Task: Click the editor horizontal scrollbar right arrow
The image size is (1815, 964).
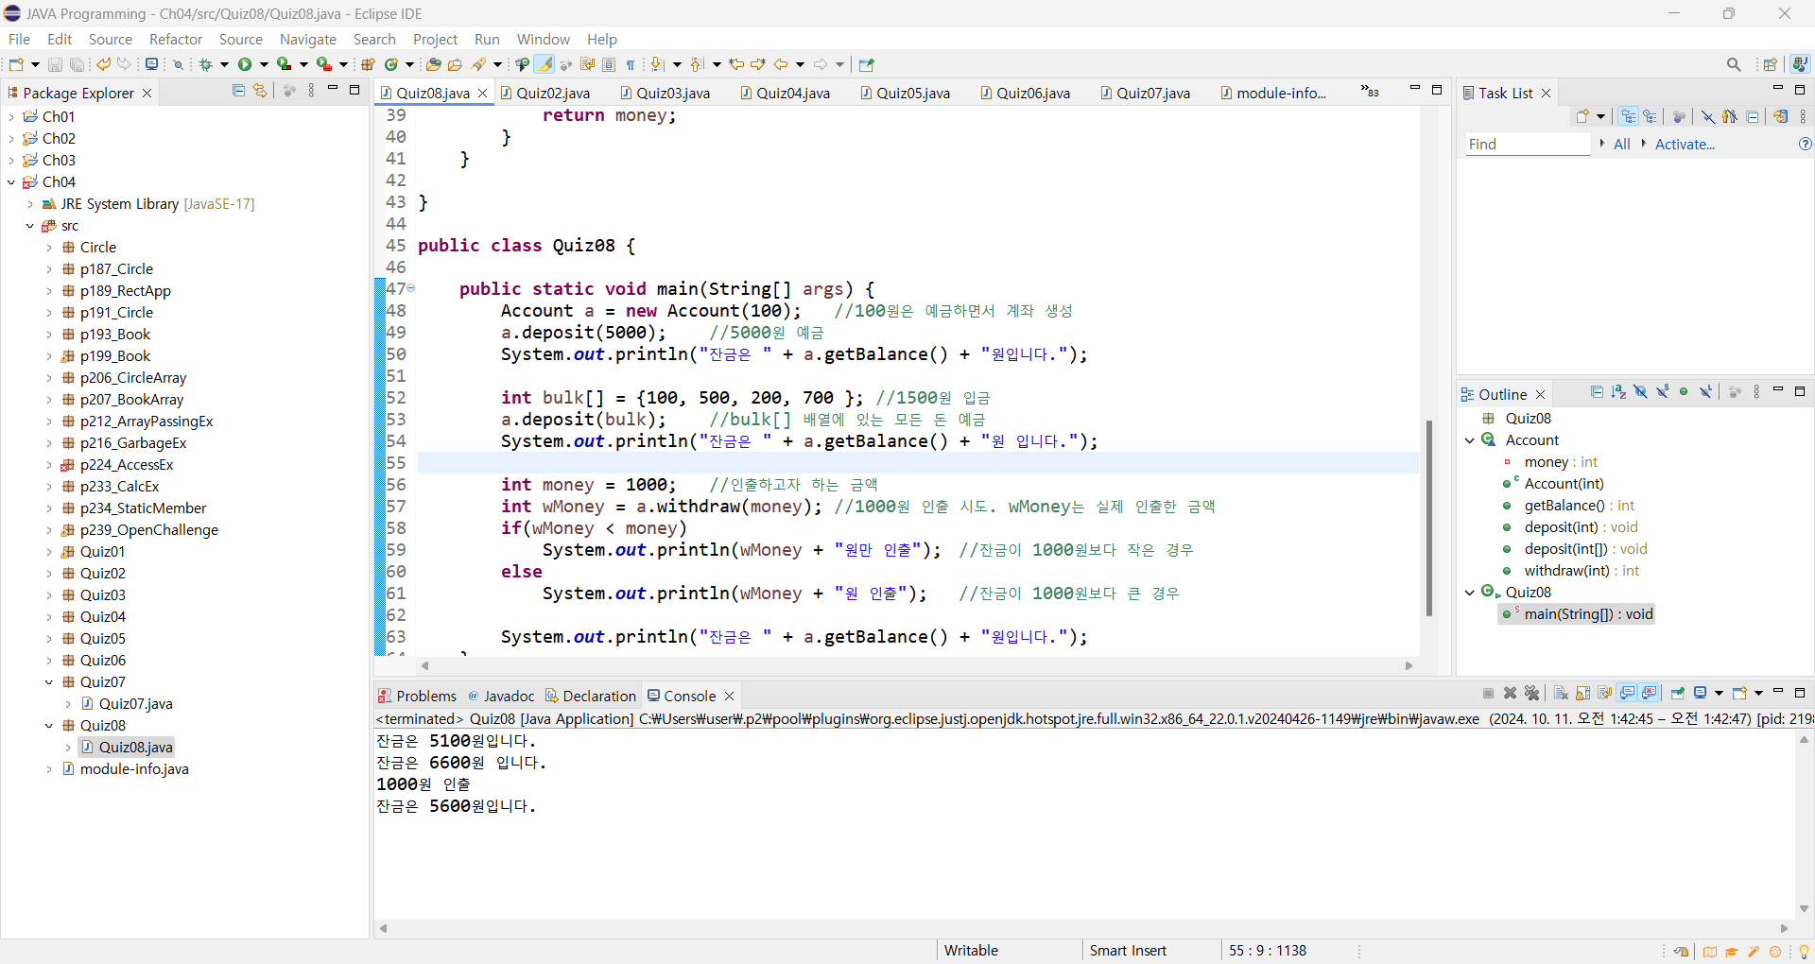Action: pos(1409,665)
